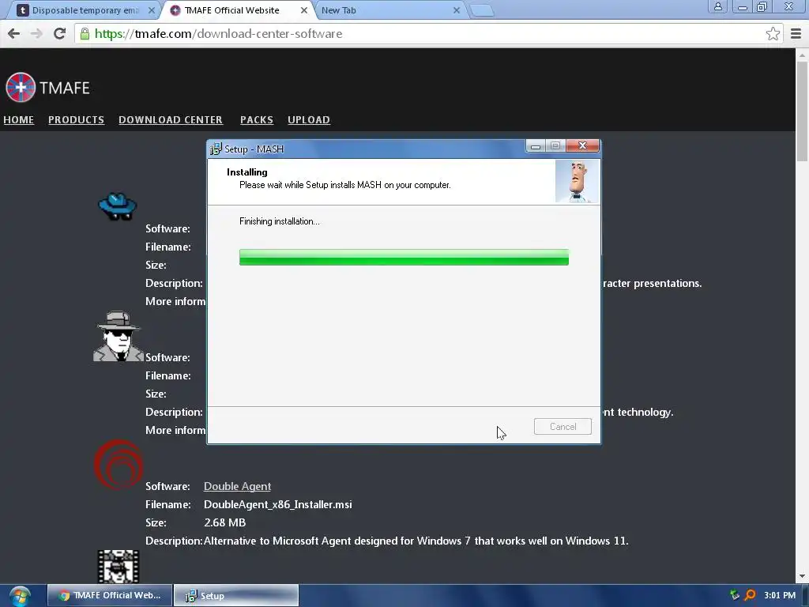Click the scrollbar up arrow
Screen dimensions: 809x607
[x=802, y=55]
